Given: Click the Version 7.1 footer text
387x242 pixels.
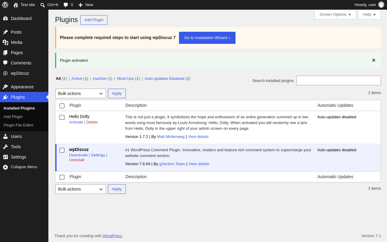Looking at the screenshot, I should click(x=371, y=236).
